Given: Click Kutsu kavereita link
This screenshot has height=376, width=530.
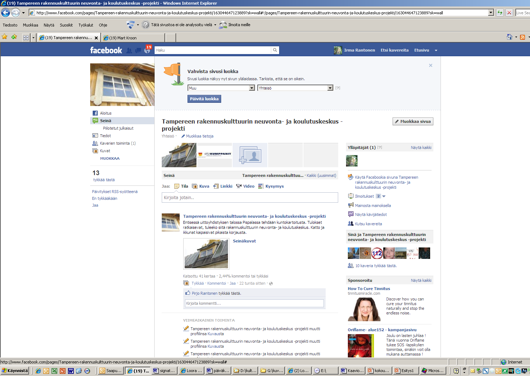Looking at the screenshot, I should point(368,224).
